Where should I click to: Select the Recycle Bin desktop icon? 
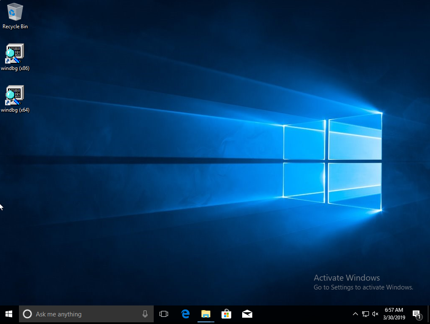coord(15,12)
